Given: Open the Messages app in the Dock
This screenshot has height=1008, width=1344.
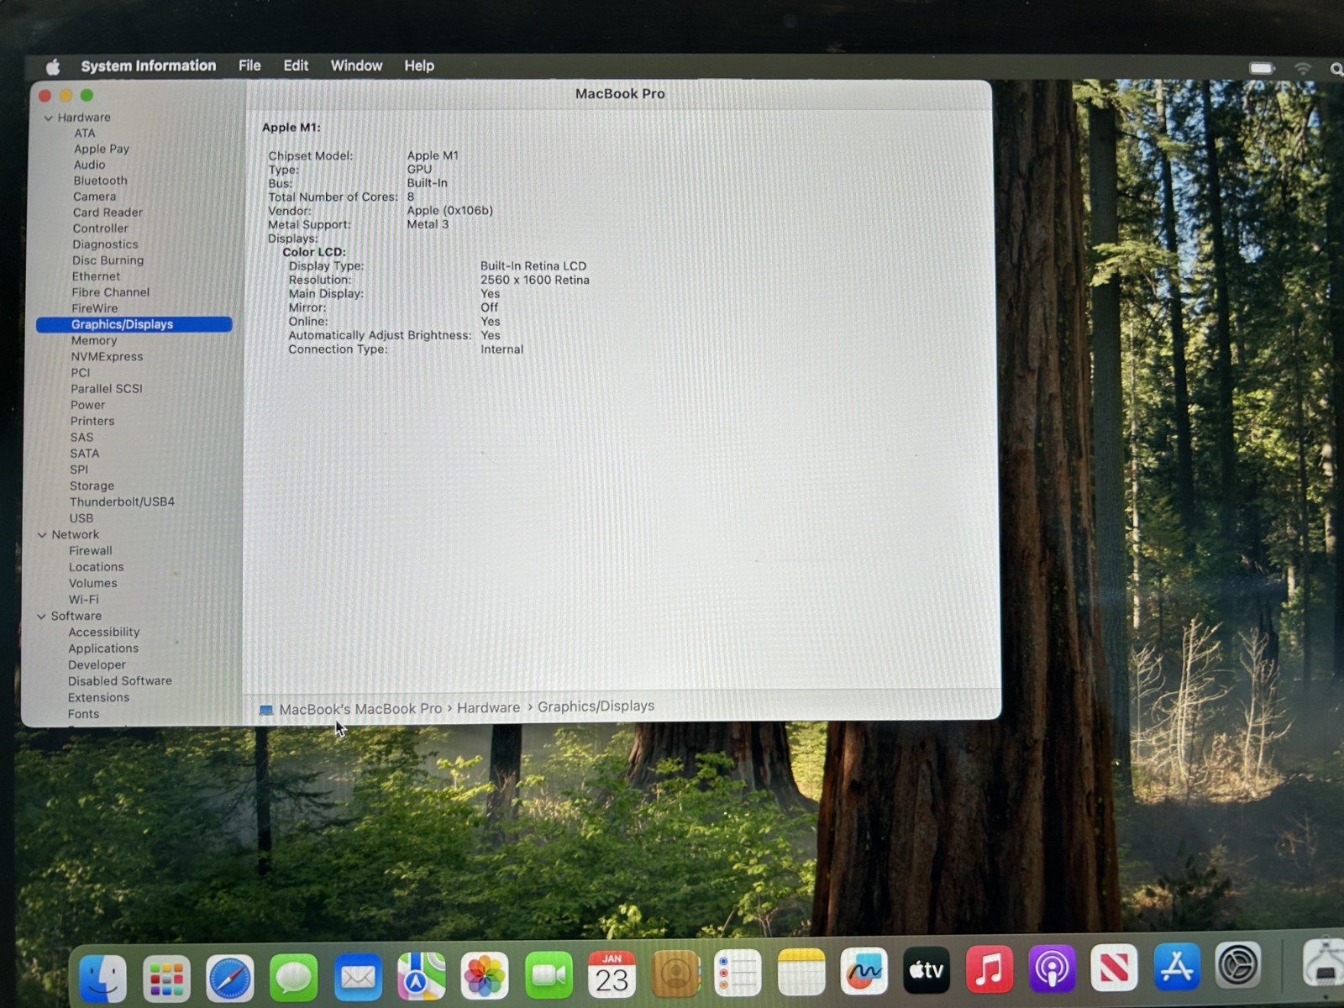Looking at the screenshot, I should [x=294, y=977].
